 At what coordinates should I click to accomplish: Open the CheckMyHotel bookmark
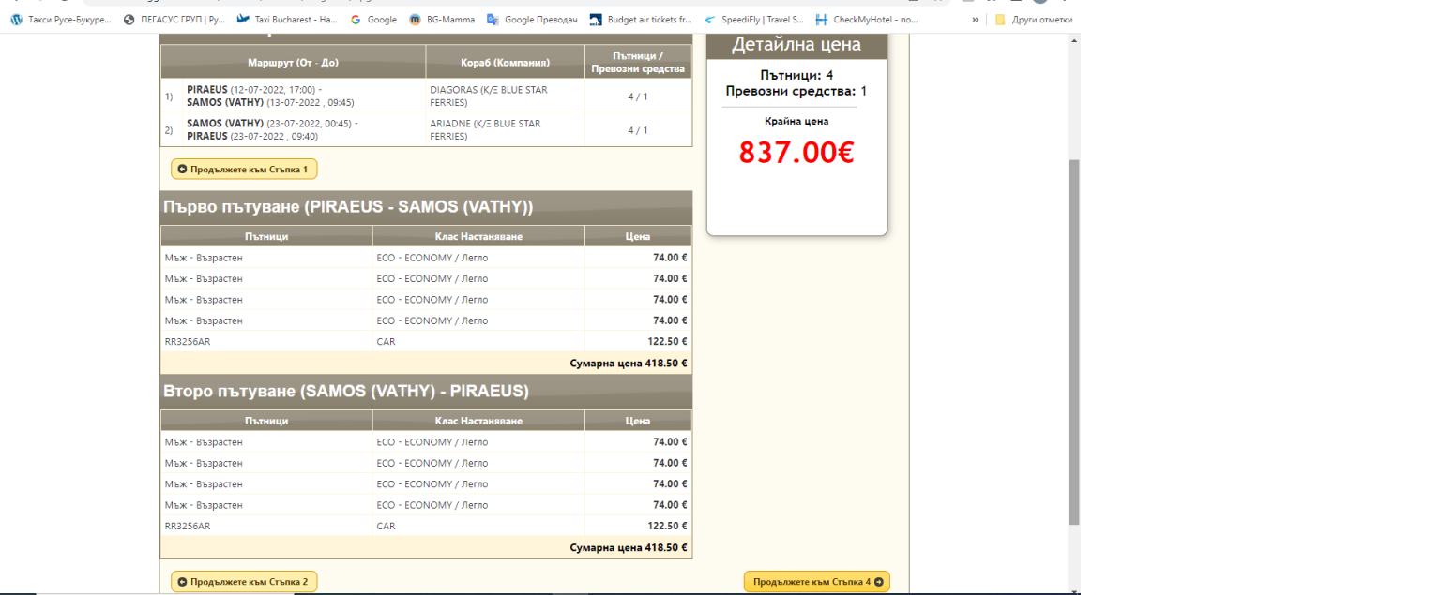(x=867, y=19)
